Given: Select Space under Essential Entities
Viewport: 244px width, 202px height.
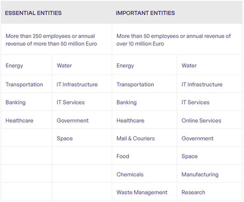Looking at the screenshot, I should coord(65,139).
